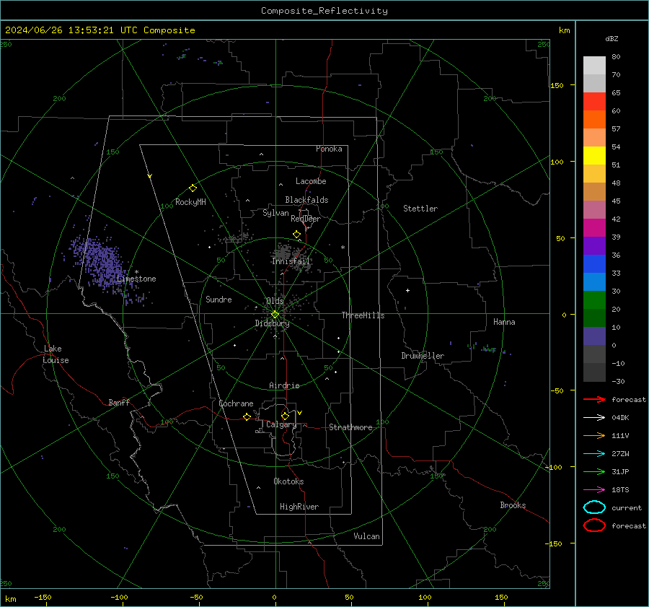The height and width of the screenshot is (607, 649).
Task: Select the bright yellow dBZ legend swatch
Action: coord(594,156)
